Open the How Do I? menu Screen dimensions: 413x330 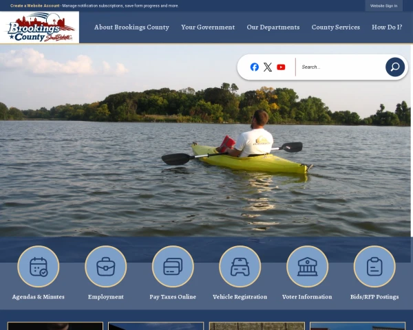coord(387,27)
